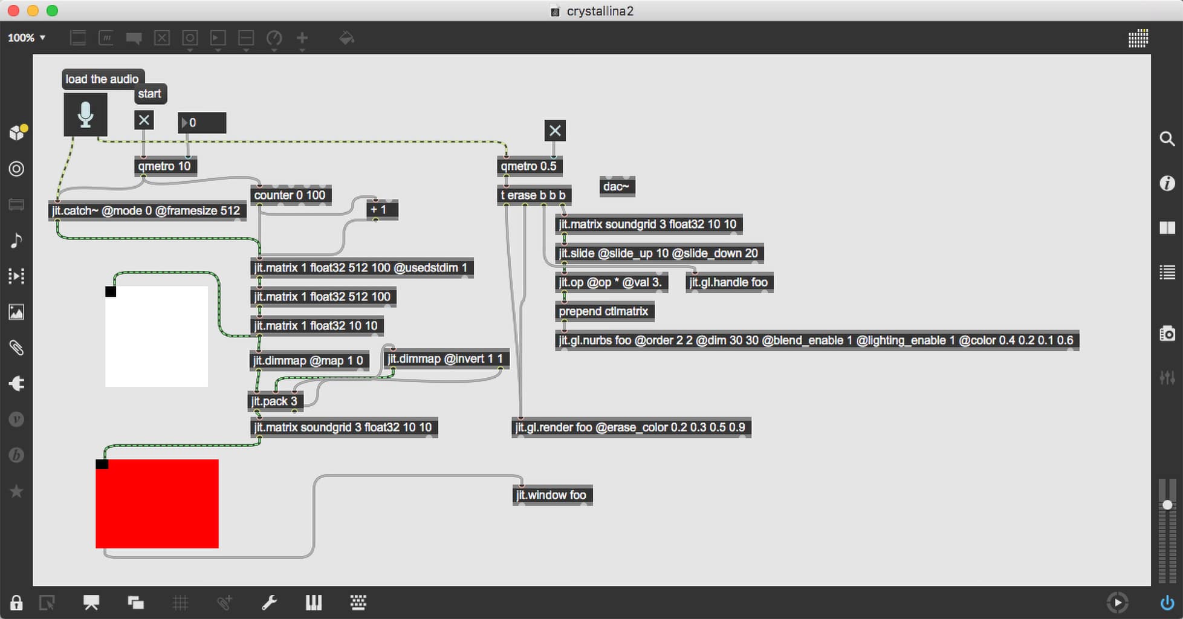1183x619 pixels.
Task: Open the Calendar grid view icon
Action: 1138,38
